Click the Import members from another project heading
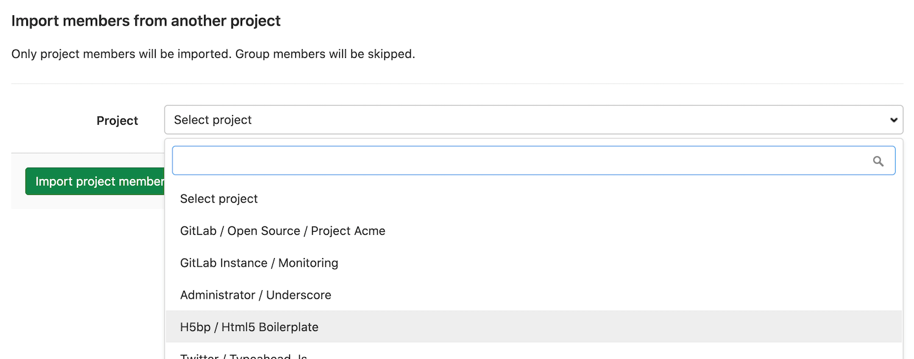914x359 pixels. [x=146, y=20]
